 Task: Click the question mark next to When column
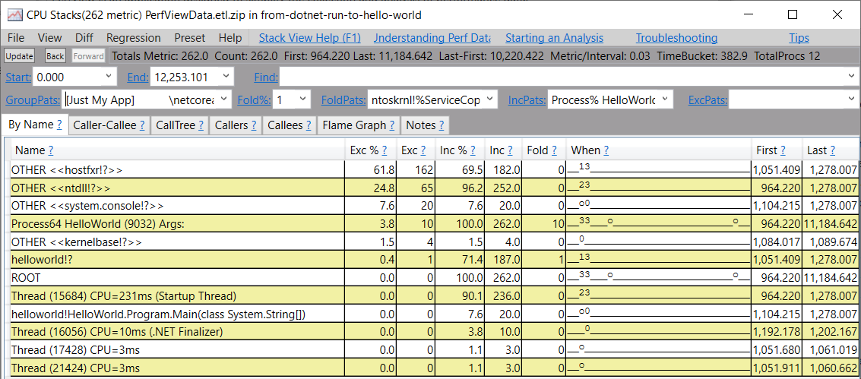606,150
